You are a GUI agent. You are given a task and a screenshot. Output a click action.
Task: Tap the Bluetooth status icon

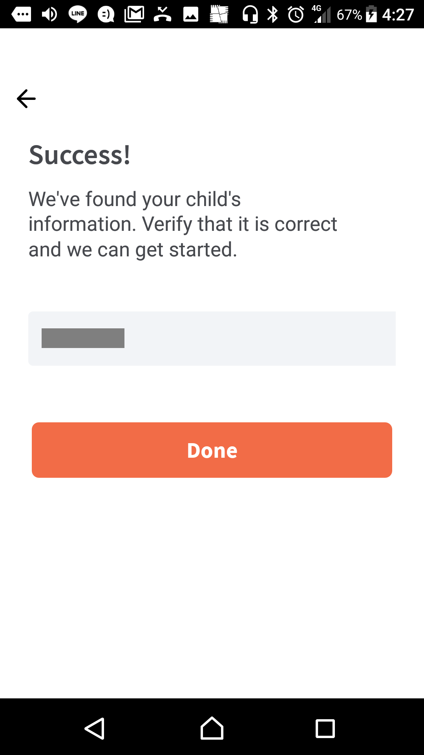pyautogui.click(x=272, y=15)
